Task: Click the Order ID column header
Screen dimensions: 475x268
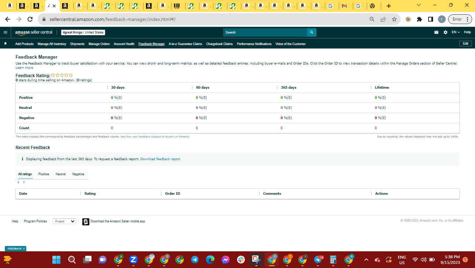Action: pos(173,193)
